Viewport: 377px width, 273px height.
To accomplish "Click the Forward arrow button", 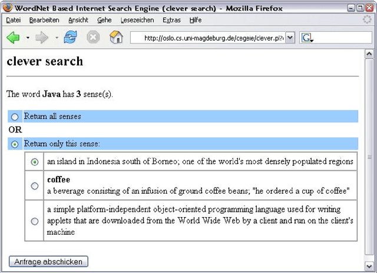I will pos(42,38).
